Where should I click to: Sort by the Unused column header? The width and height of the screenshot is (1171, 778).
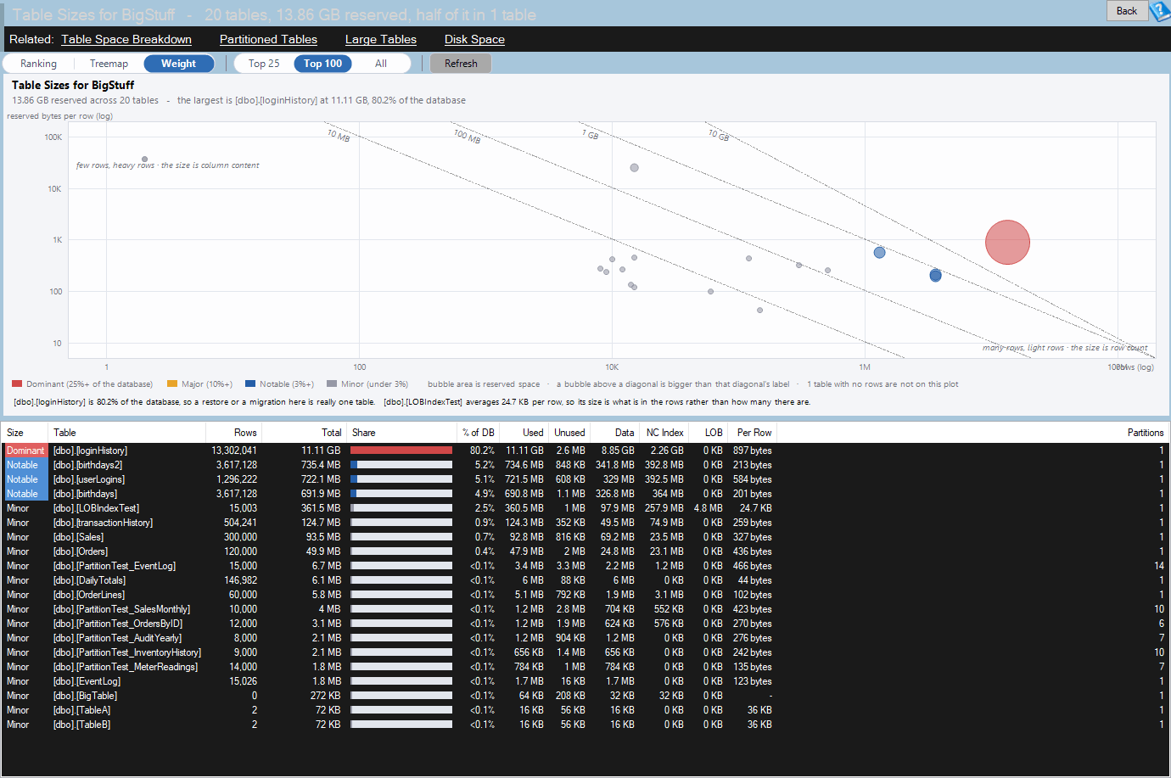click(x=569, y=433)
